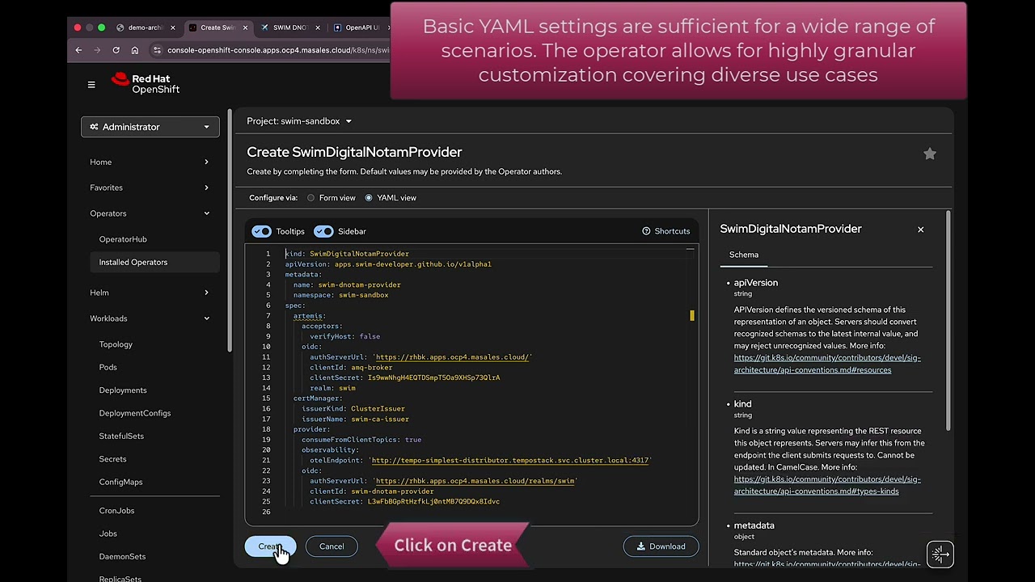The height and width of the screenshot is (582, 1035).
Task: Open DeploymentConfigs in navigation
Action: pos(135,413)
